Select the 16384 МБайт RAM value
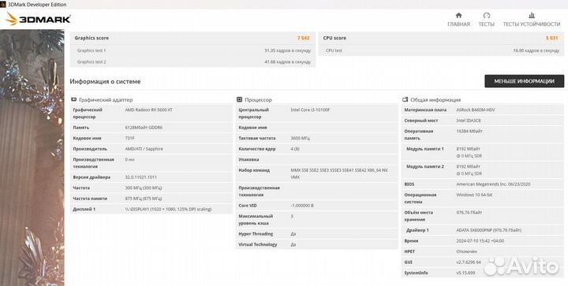 (469, 132)
